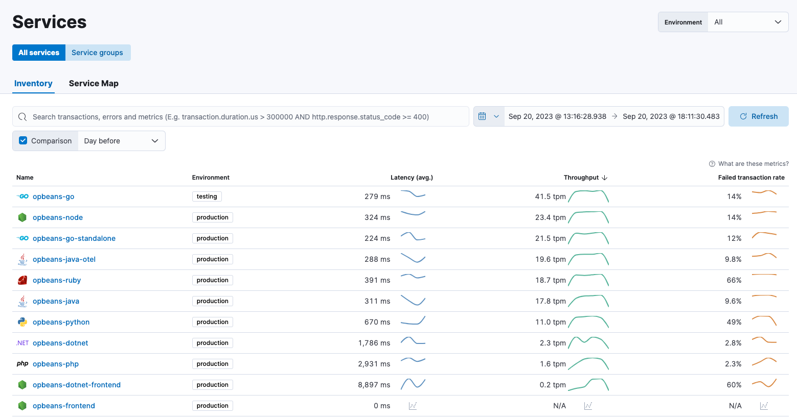Click the PHP icon beside opbeans-php
797x420 pixels.
[x=22, y=364]
